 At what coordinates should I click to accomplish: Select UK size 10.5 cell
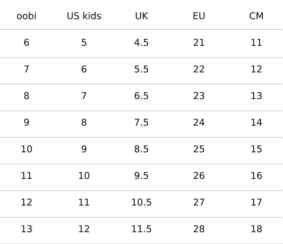(141, 202)
